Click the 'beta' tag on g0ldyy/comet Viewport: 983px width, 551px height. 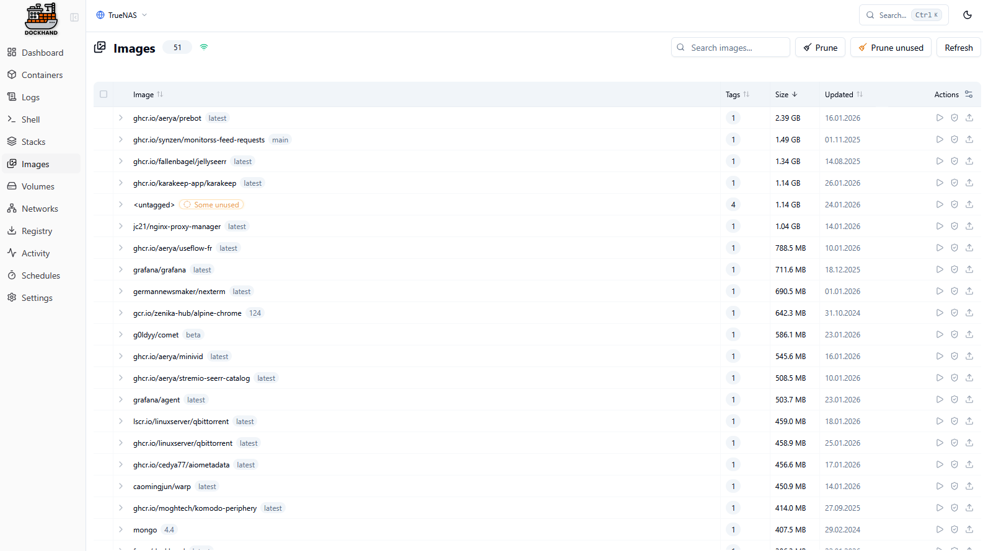tap(193, 335)
